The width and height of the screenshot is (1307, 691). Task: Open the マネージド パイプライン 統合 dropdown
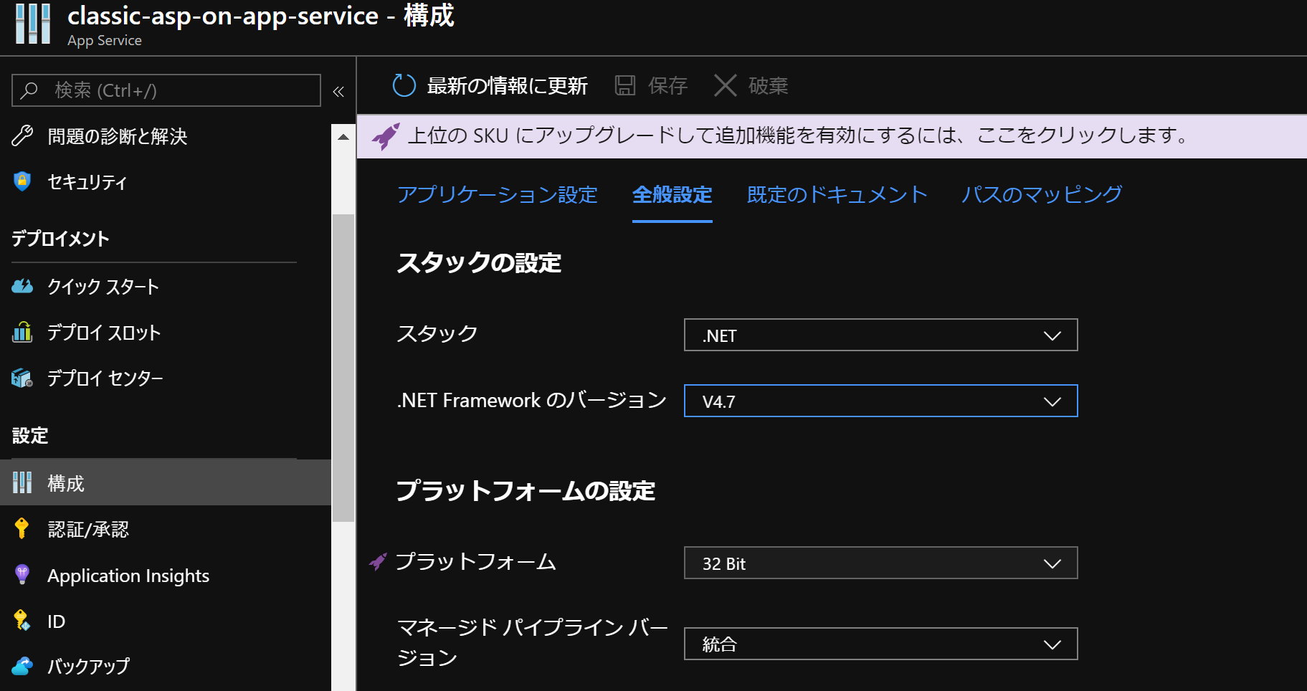coord(880,644)
